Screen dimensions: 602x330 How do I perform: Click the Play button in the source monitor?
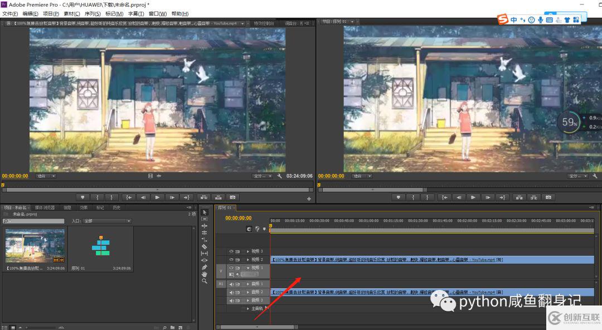coord(157,197)
